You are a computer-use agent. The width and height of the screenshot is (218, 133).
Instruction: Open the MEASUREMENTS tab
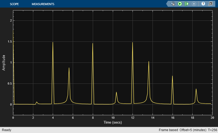[x=43, y=4]
